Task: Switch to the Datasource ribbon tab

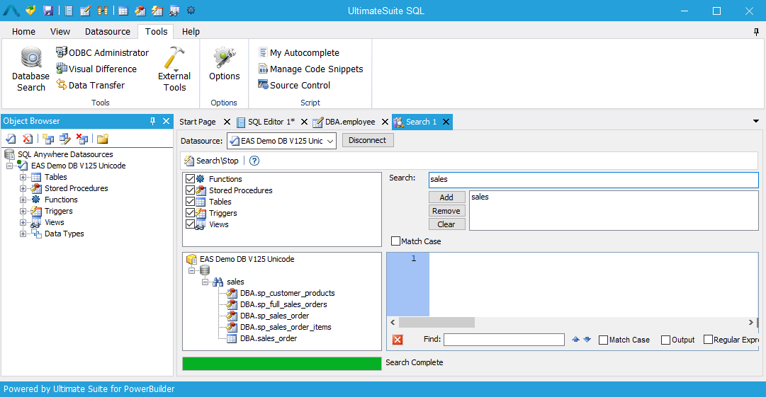Action: click(x=108, y=32)
